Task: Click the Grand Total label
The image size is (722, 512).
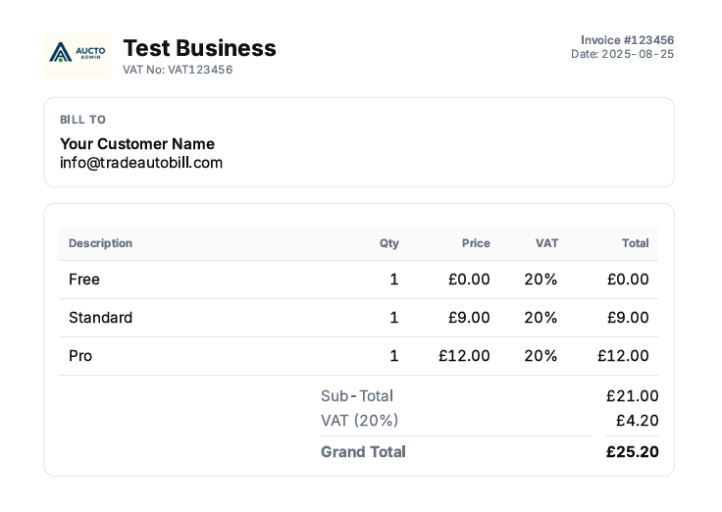Action: click(363, 452)
